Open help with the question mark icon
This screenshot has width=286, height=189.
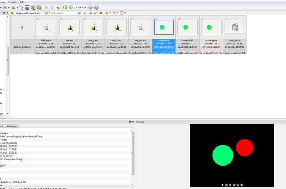pos(96,7)
